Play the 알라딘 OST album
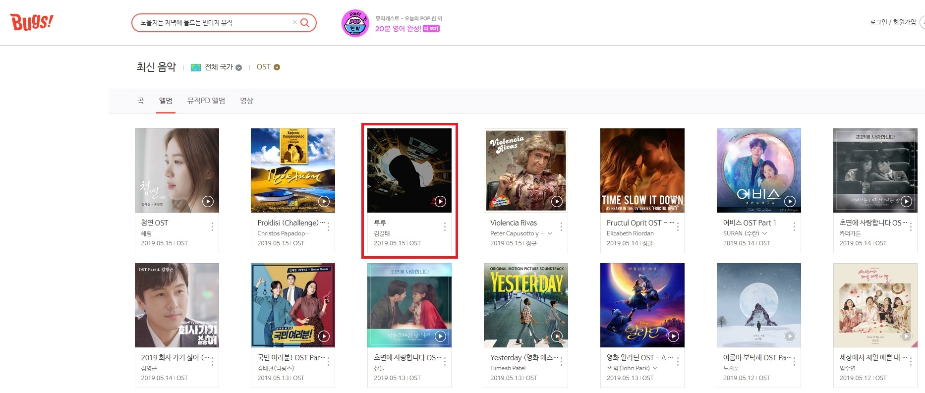 pos(673,336)
